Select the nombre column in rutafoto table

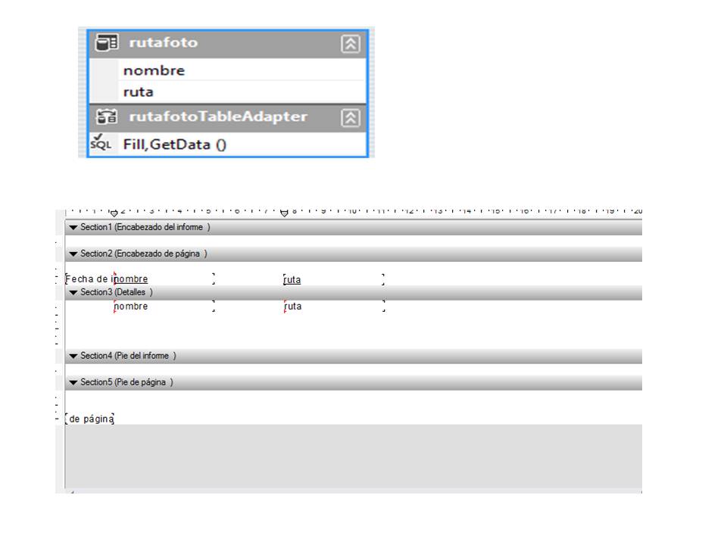228,70
